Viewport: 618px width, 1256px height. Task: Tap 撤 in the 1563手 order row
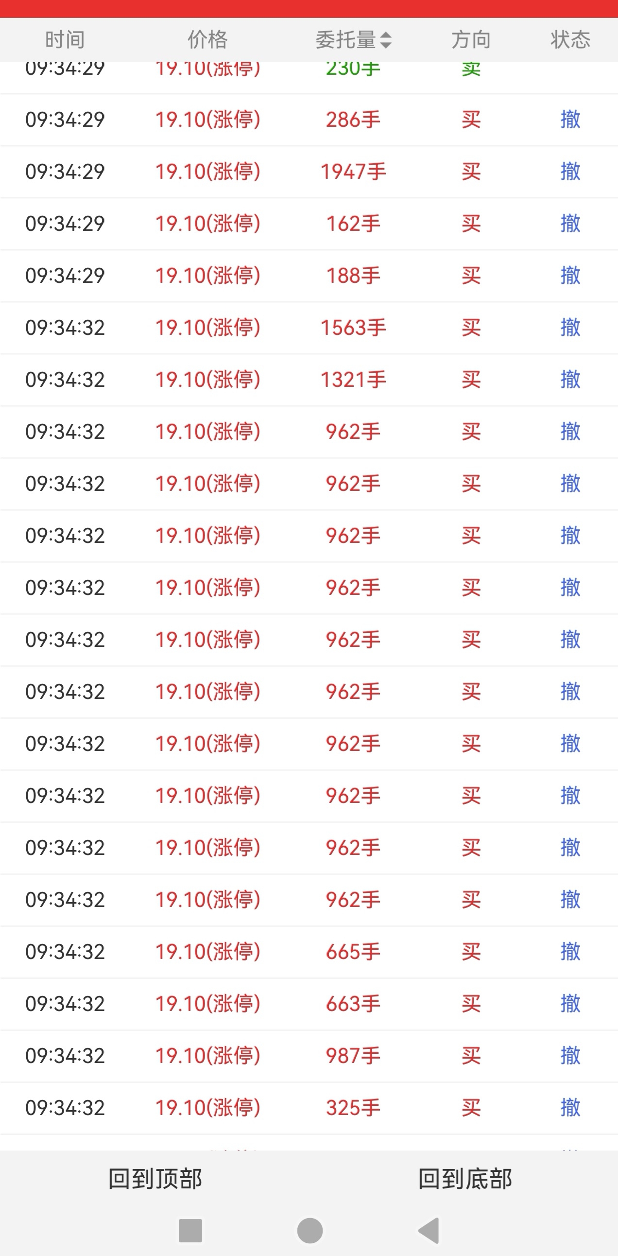[x=570, y=328]
